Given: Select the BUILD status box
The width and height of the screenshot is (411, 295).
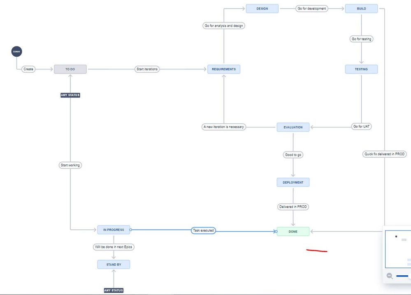Looking at the screenshot, I should coord(362,9).
